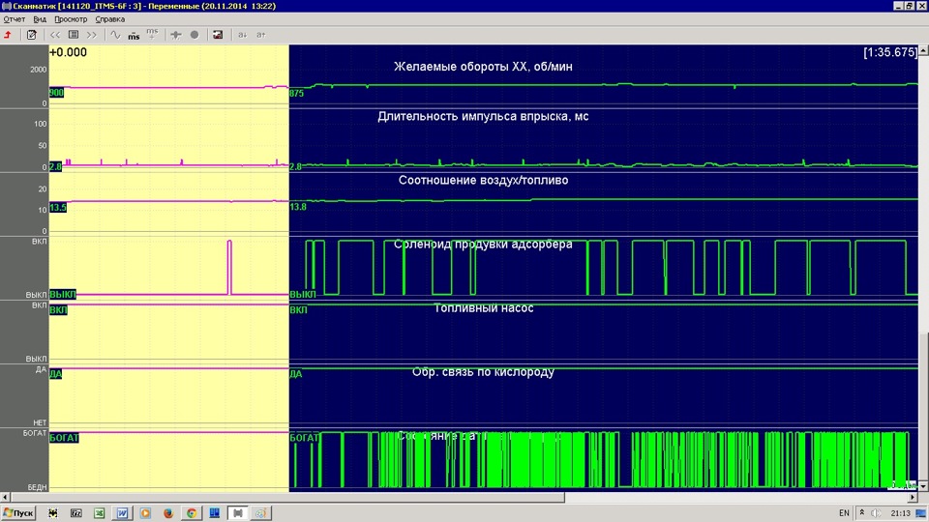Viewport: 929px width, 522px height.
Task: Click the ВЫКЛ tag in yellow area
Action: 63,294
